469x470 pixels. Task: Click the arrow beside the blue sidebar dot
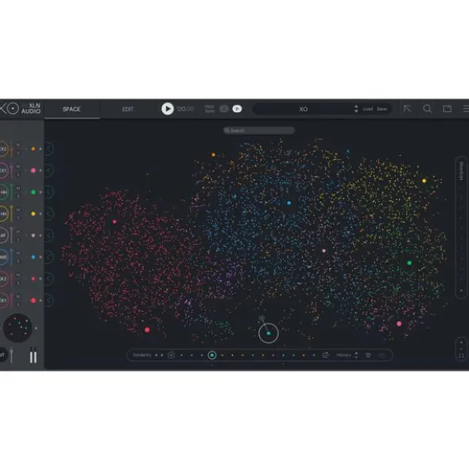(41, 257)
